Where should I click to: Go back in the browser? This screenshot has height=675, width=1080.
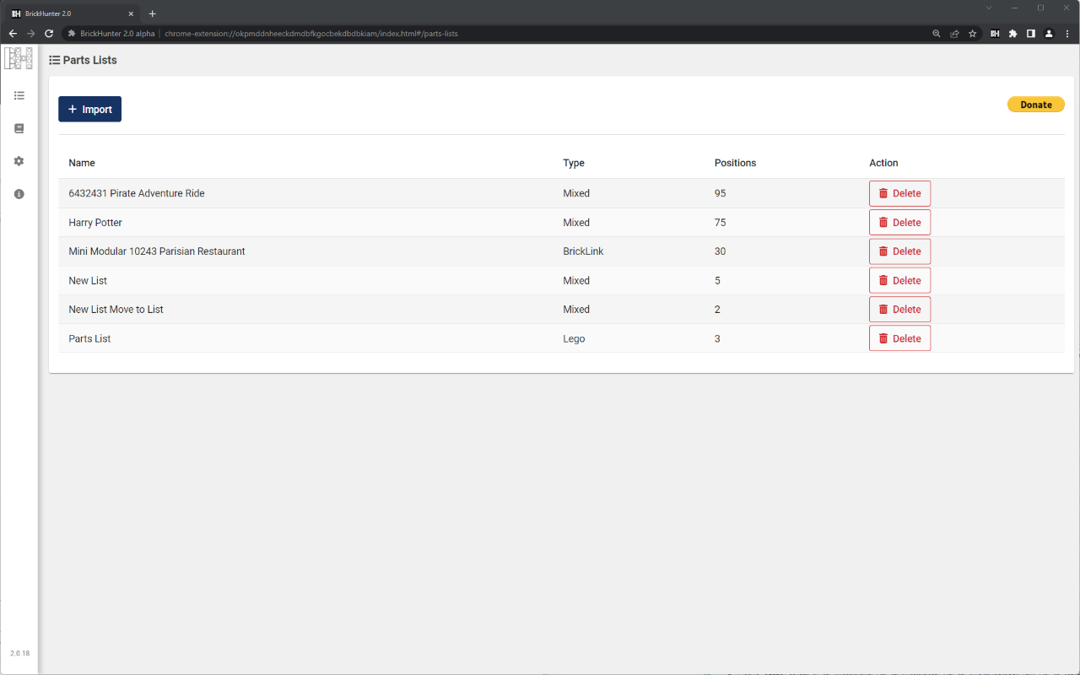tap(13, 34)
